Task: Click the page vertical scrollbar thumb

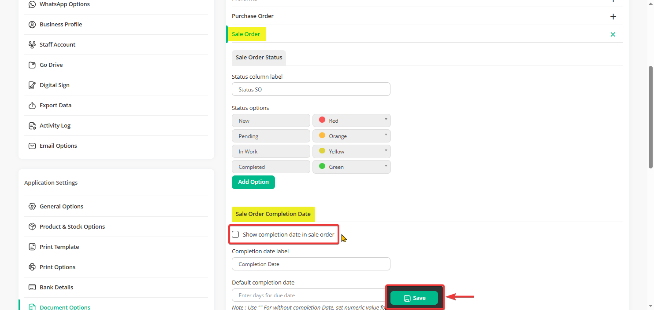Action: pyautogui.click(x=650, y=117)
